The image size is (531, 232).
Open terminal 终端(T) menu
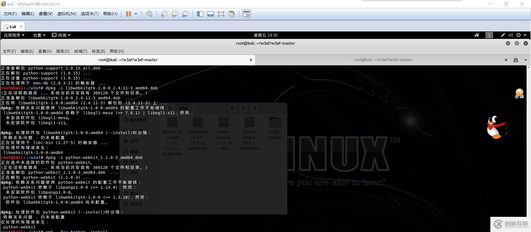81,51
